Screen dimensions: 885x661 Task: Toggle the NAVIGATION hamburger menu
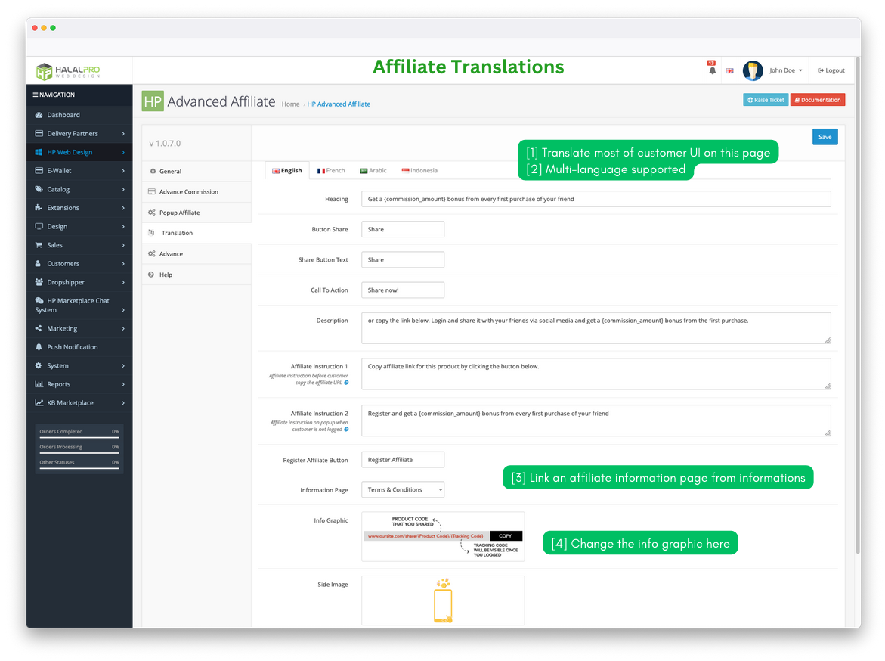[x=36, y=95]
